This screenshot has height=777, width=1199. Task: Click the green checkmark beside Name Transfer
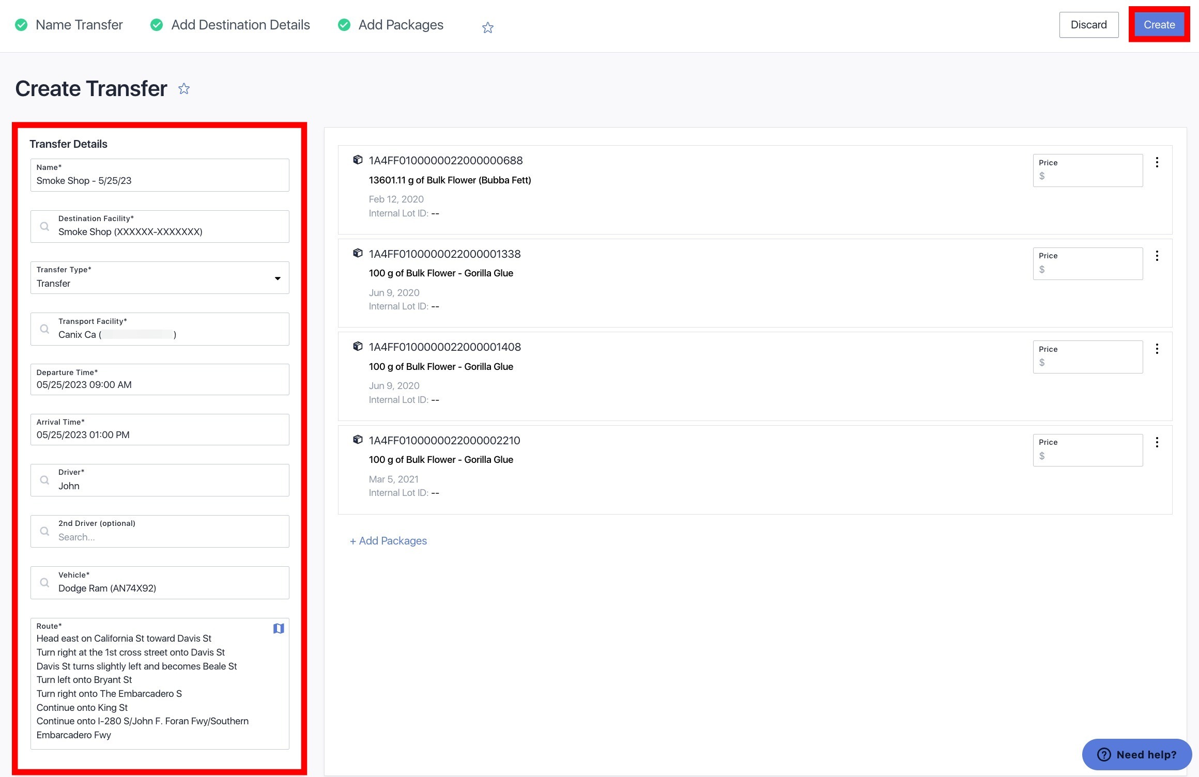tap(21, 24)
